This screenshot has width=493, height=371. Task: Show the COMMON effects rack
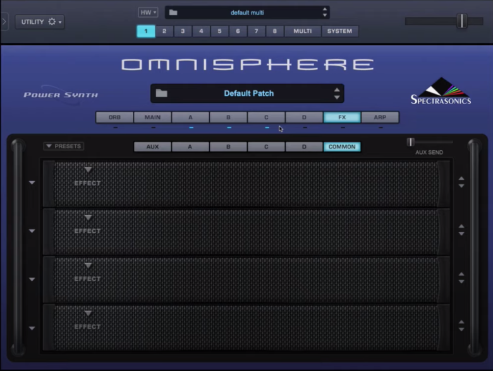(342, 146)
